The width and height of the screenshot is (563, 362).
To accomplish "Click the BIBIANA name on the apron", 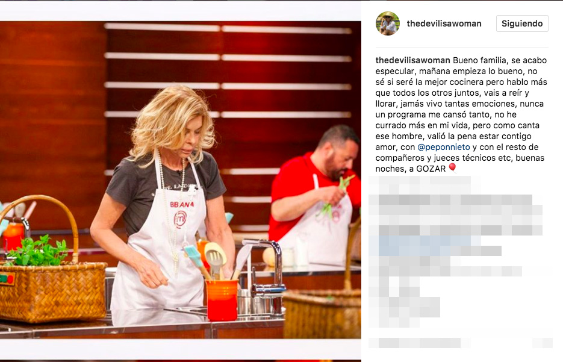I will pos(182,204).
